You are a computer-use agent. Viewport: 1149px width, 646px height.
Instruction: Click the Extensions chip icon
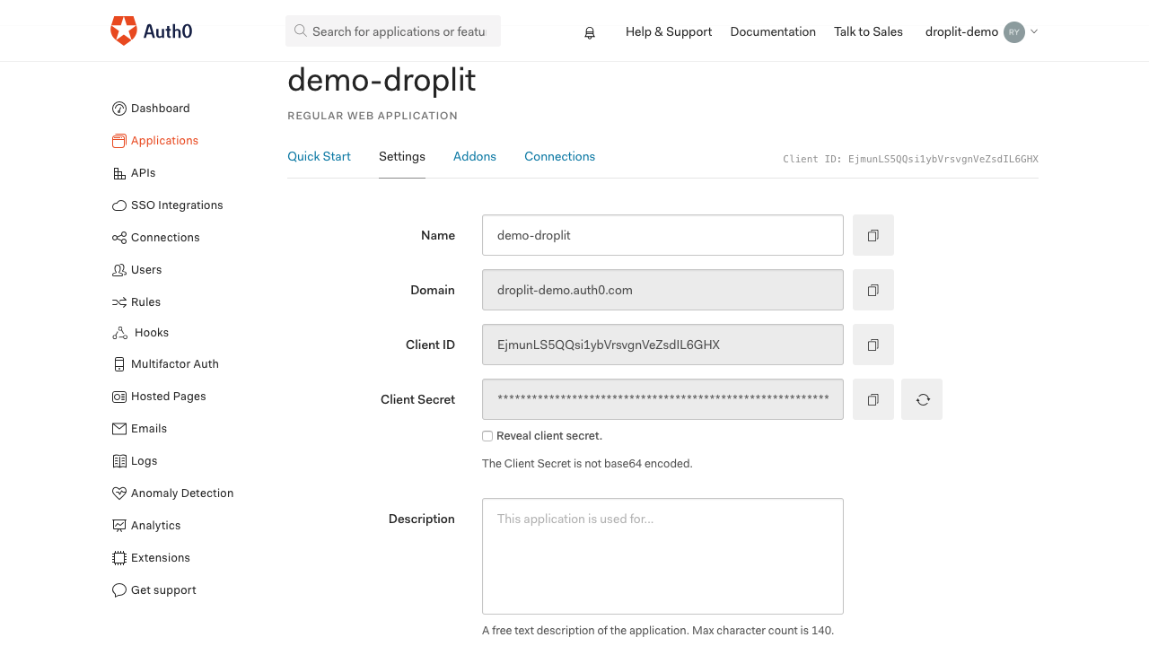click(119, 558)
